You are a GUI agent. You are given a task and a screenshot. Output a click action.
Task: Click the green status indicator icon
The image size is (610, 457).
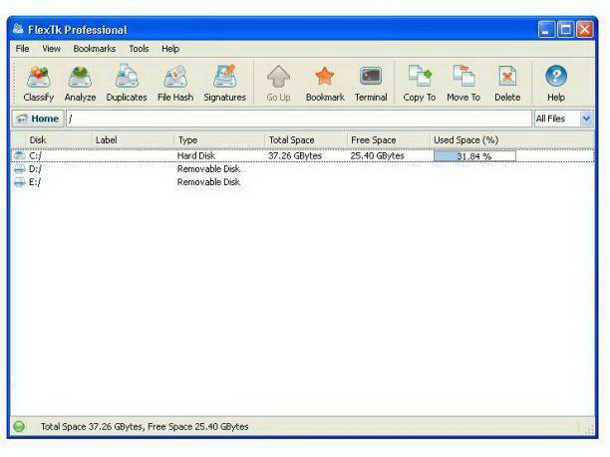[19, 427]
